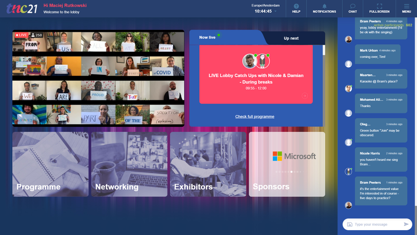Click the arrow circle on the live session card
This screenshot has width=417, height=235.
[305, 95]
